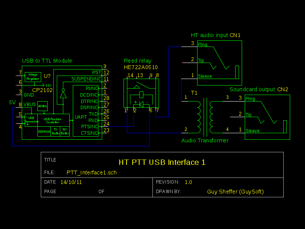The height and width of the screenshot is (229, 305).
Task: Select the "USB to TTL Module" heading
Action: (x=47, y=61)
